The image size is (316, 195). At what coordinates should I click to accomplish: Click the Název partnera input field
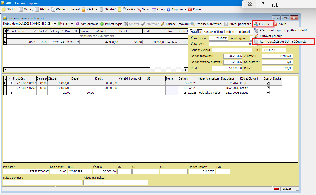[x=43, y=182]
